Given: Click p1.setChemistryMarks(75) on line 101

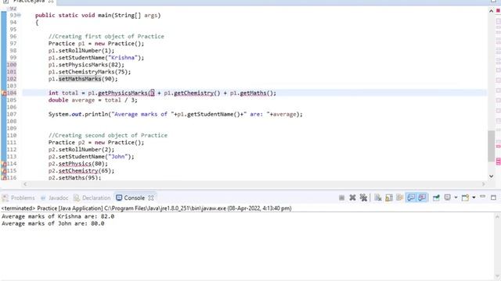Looking at the screenshot, I should 89,72.
